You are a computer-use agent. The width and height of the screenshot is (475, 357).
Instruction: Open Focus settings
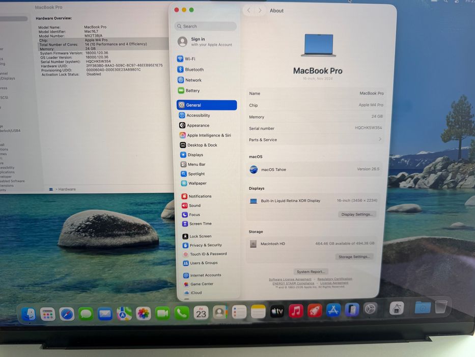pos(209,215)
